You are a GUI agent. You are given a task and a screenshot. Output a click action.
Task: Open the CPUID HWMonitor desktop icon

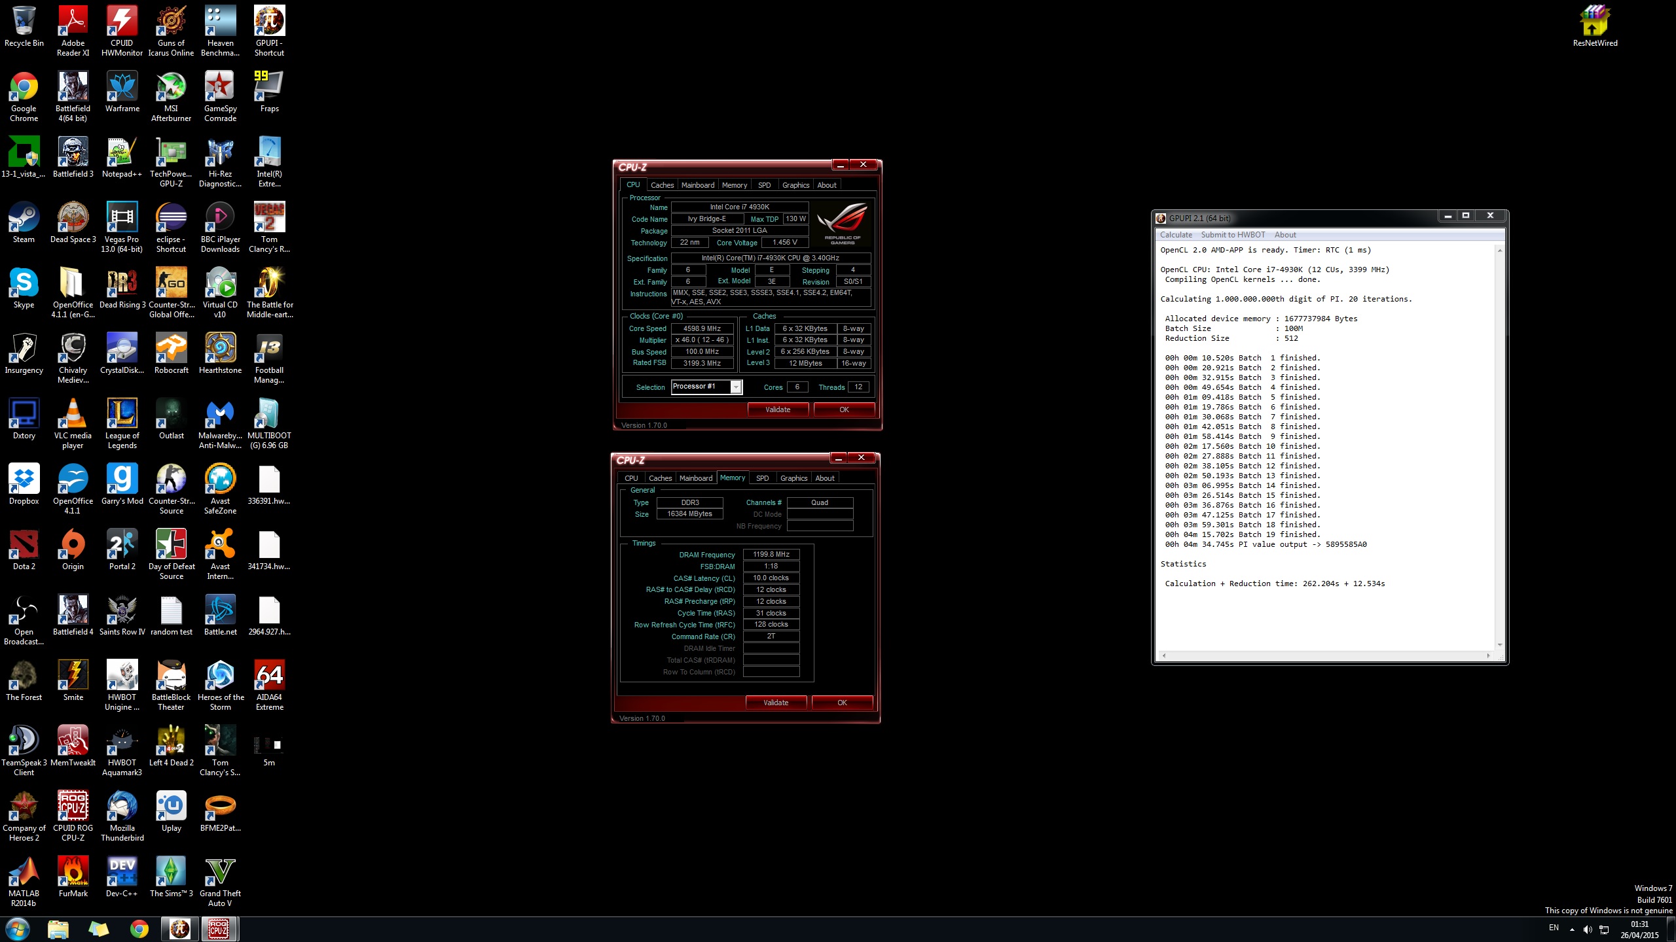point(122,31)
